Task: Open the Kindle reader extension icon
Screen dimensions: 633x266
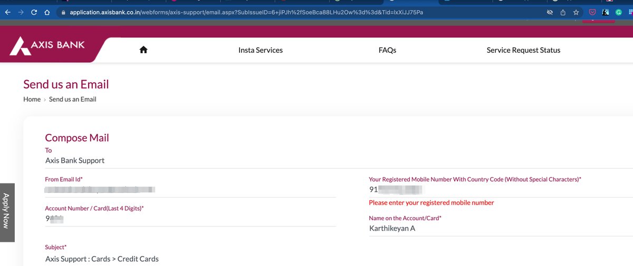Action: (x=606, y=12)
